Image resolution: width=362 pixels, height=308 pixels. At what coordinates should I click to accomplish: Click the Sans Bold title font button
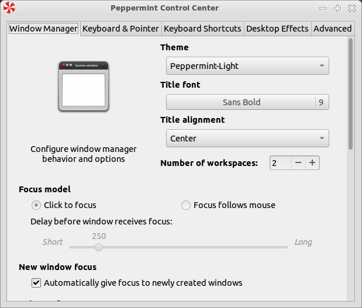tap(247, 102)
